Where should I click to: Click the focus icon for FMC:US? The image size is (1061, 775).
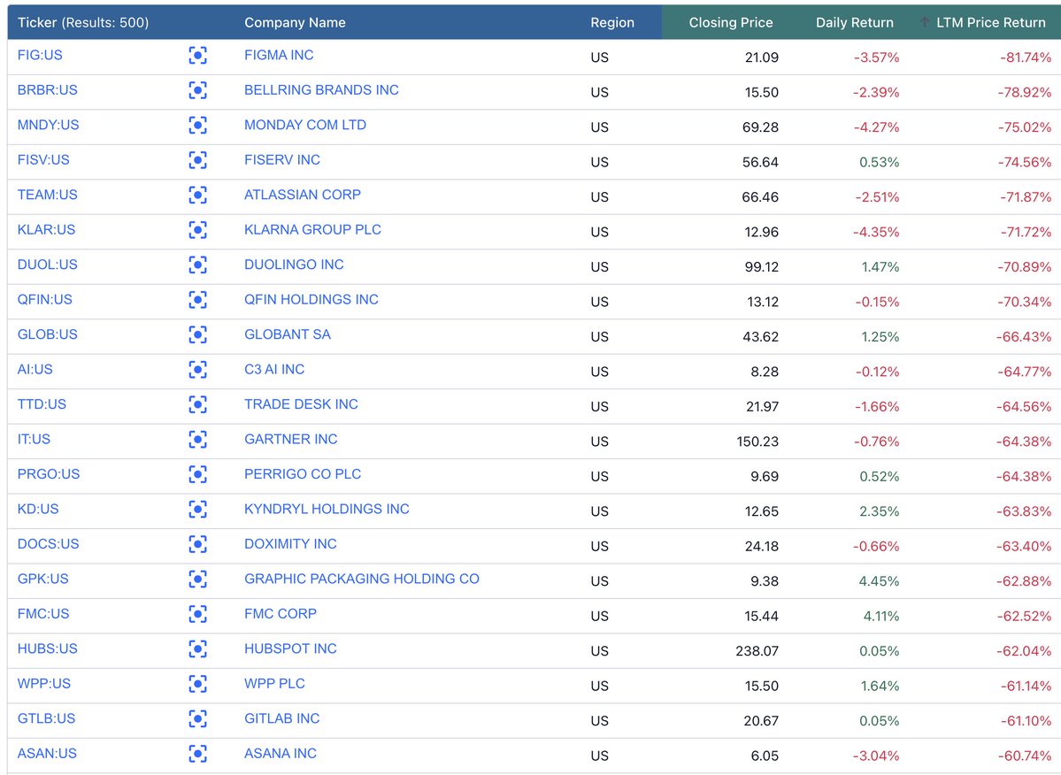[197, 614]
